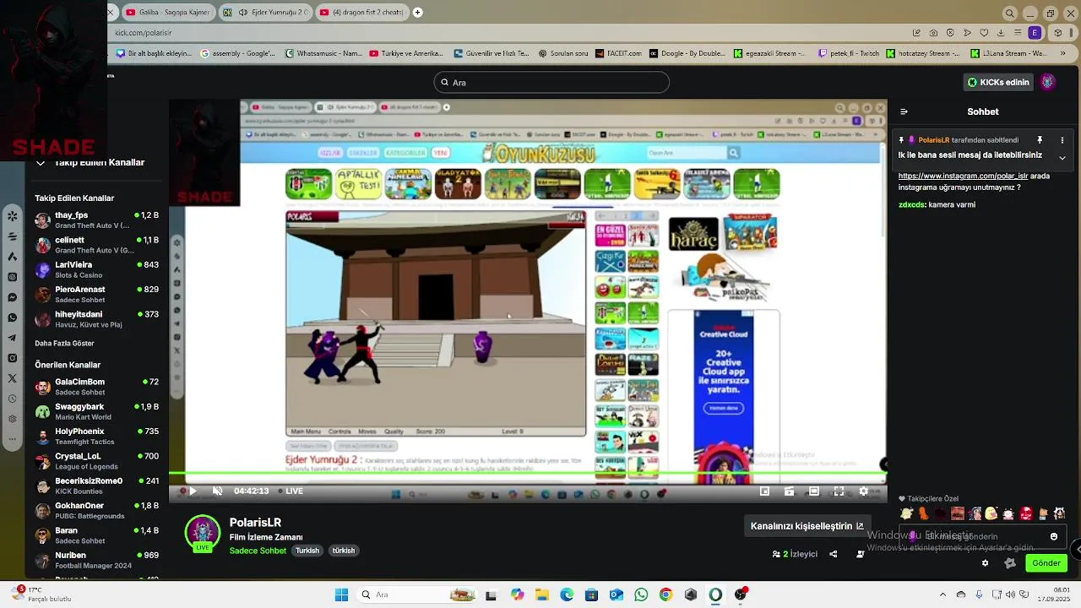
Task: Click the Takipçilere Özel emote row
Action: pos(983,513)
